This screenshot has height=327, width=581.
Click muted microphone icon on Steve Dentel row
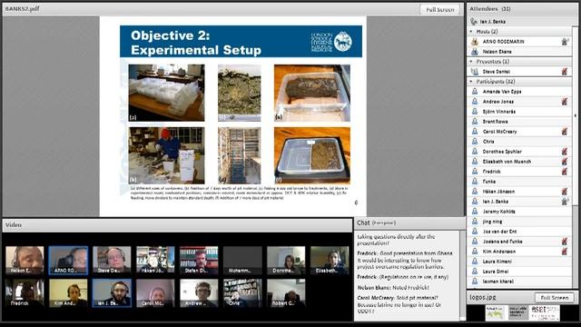pyautogui.click(x=565, y=72)
